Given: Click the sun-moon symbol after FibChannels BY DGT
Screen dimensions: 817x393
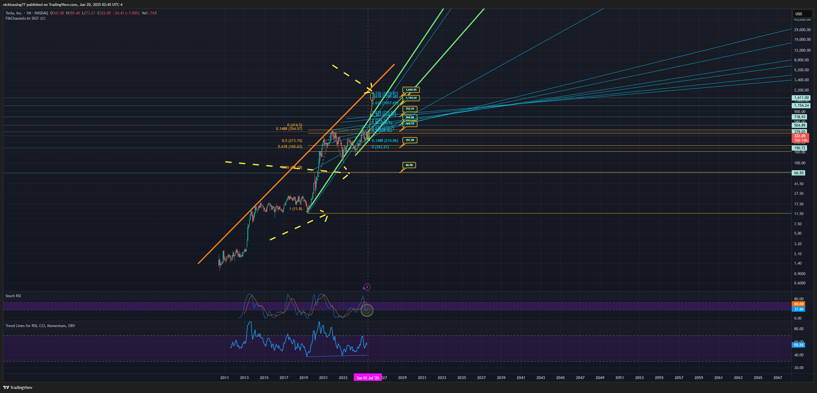Looking at the screenshot, I should coord(42,18).
